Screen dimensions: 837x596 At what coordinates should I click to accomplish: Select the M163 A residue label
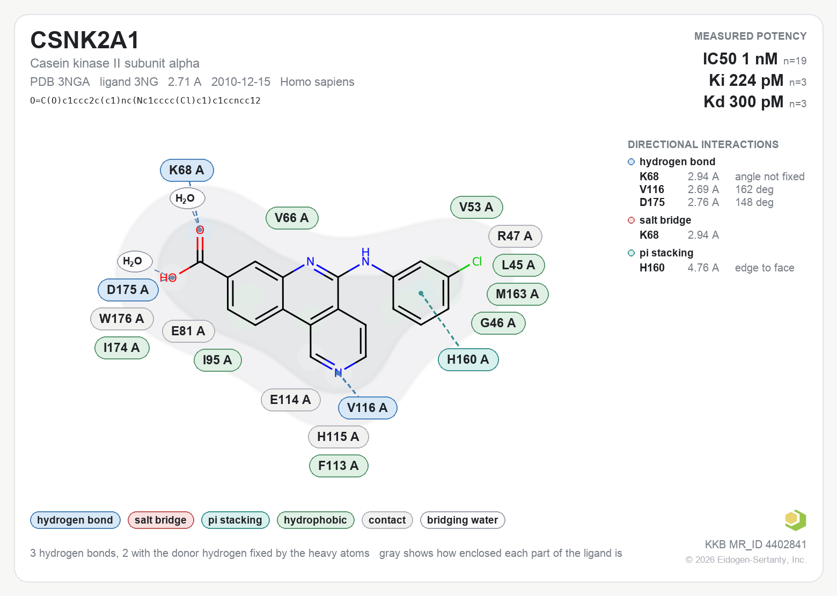pos(518,294)
